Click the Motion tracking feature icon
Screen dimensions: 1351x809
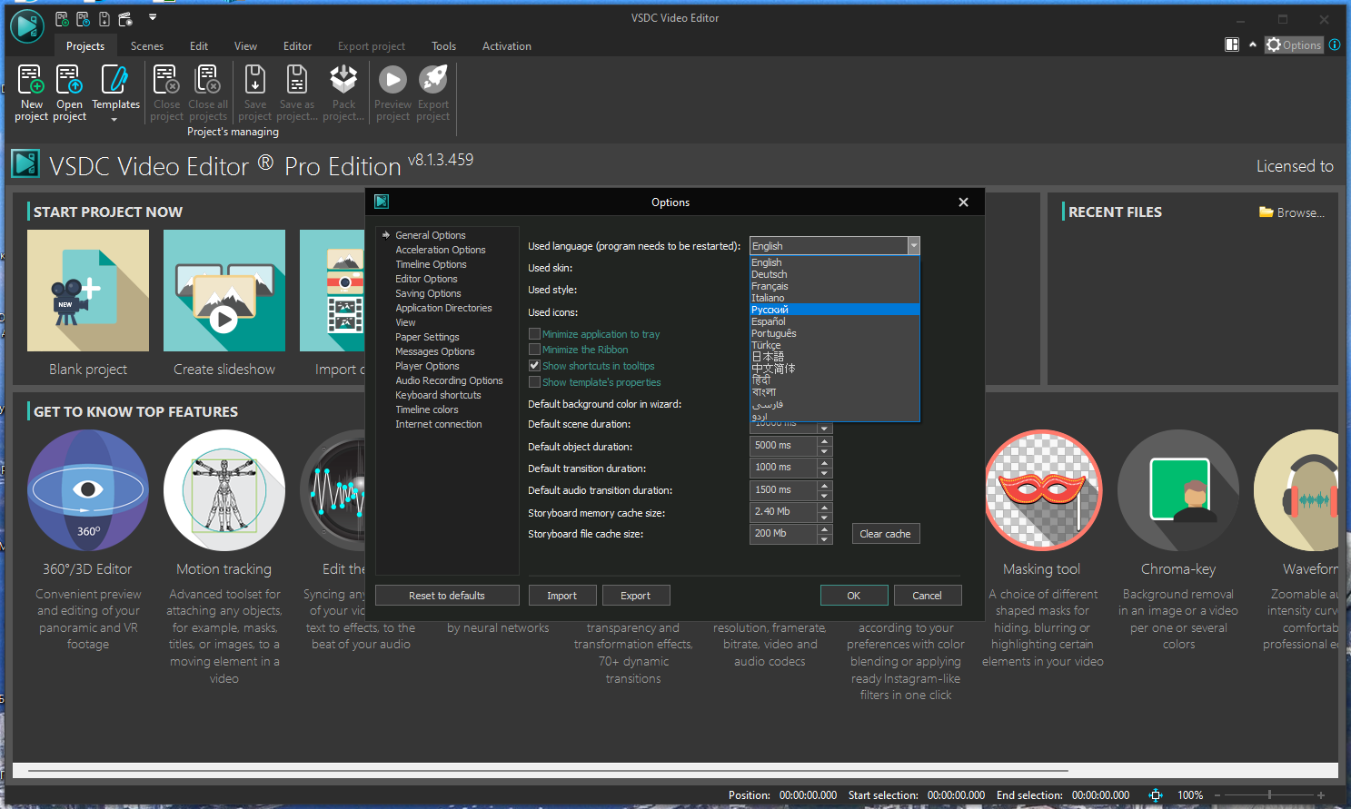coord(224,490)
